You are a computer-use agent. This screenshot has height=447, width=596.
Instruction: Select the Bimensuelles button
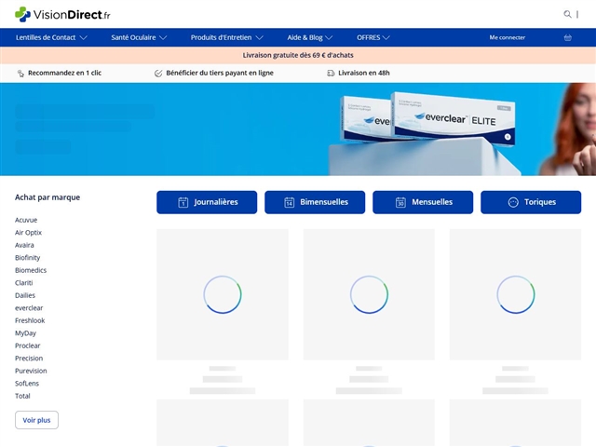click(315, 202)
